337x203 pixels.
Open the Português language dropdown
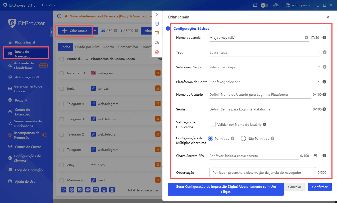298,5
